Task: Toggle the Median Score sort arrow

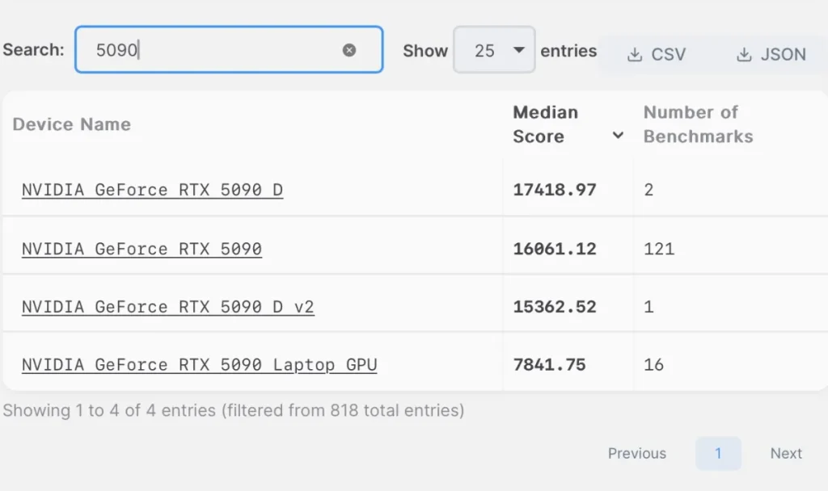Action: (x=618, y=136)
